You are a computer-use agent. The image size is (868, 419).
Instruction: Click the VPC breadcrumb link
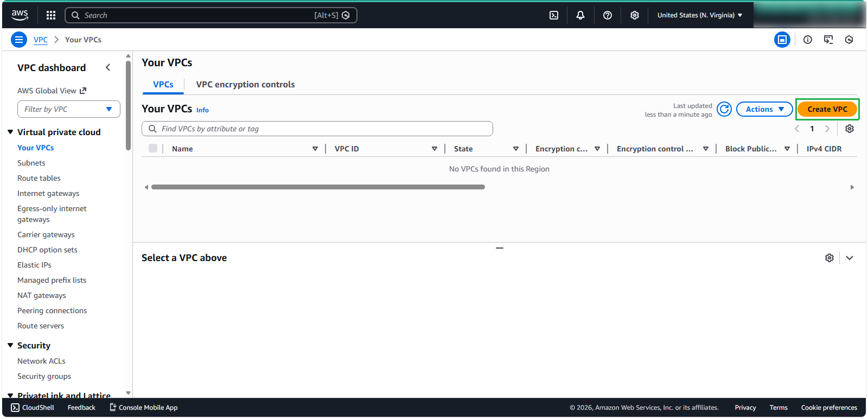[41, 40]
